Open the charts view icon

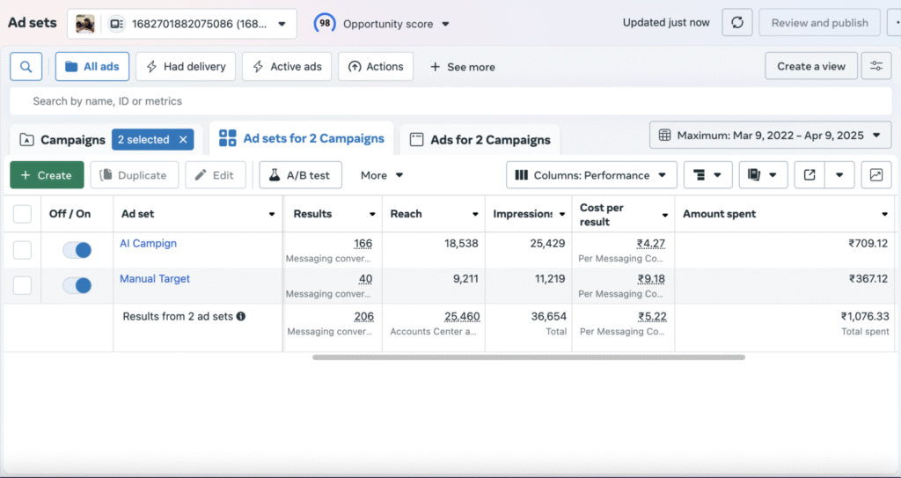(x=875, y=175)
